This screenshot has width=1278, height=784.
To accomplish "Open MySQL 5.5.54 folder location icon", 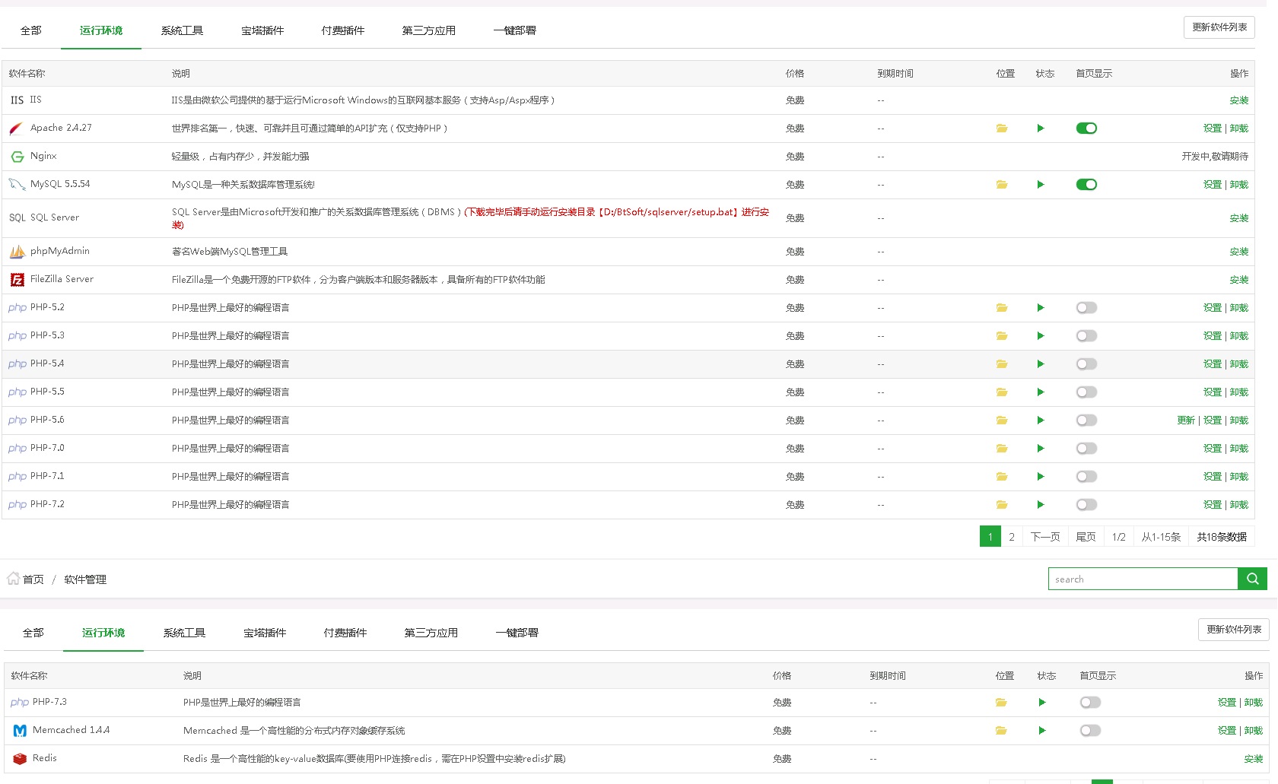I will pyautogui.click(x=1002, y=185).
